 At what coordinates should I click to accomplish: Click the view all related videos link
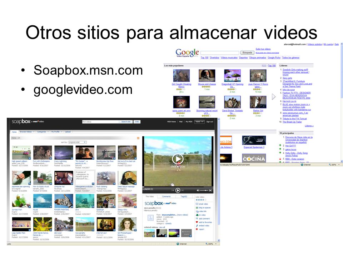point(162,227)
